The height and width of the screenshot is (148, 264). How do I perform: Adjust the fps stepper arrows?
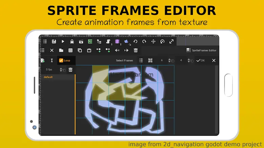pos(61,70)
